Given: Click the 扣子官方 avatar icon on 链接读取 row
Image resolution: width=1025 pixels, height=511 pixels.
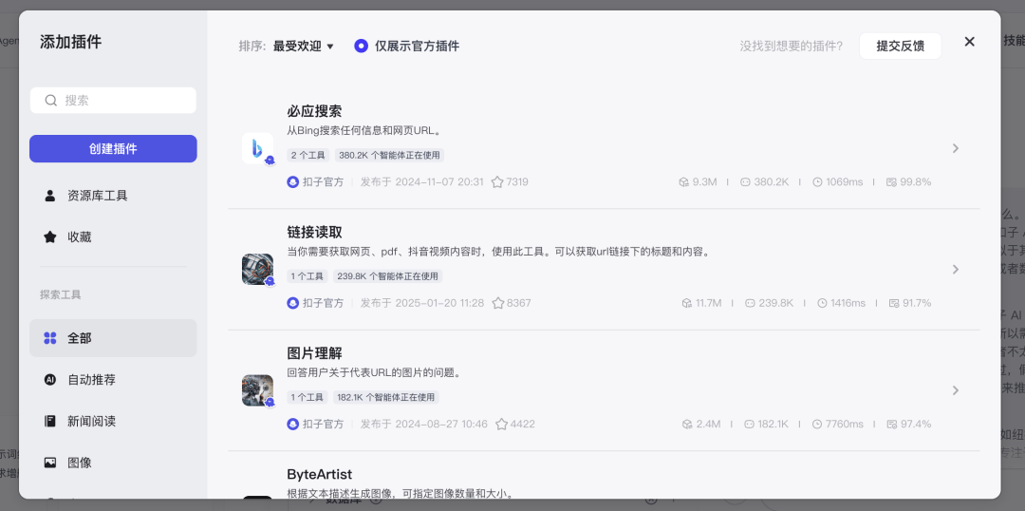Looking at the screenshot, I should (x=293, y=303).
